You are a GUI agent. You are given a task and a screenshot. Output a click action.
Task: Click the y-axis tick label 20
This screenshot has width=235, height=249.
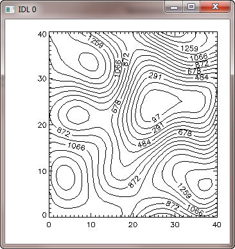pyautogui.click(x=42, y=125)
